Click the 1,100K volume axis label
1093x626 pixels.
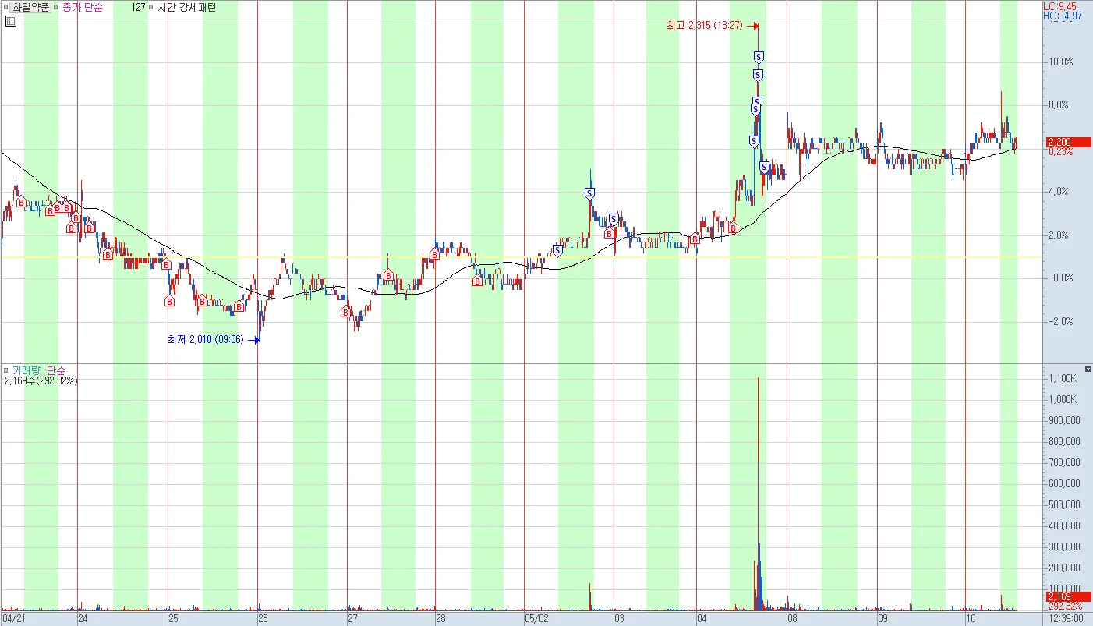1063,378
